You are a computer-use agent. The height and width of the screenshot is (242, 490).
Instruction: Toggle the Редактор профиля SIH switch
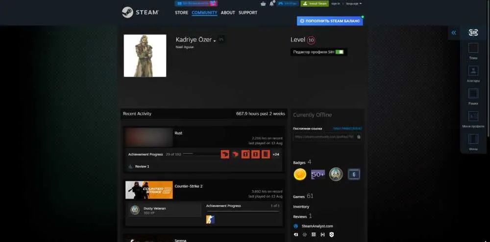[340, 52]
